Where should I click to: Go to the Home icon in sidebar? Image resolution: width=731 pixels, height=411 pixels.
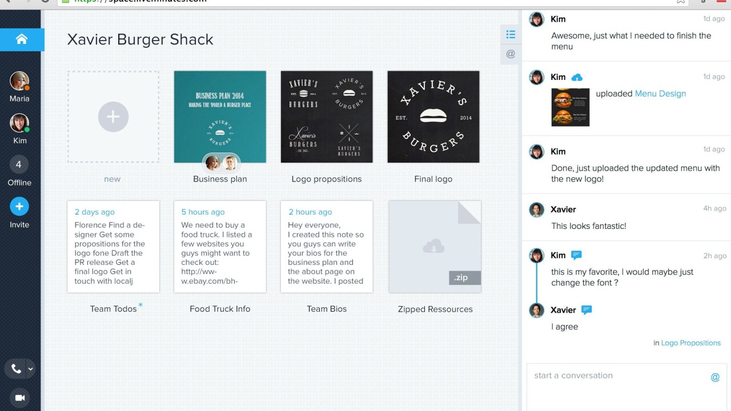(22, 39)
